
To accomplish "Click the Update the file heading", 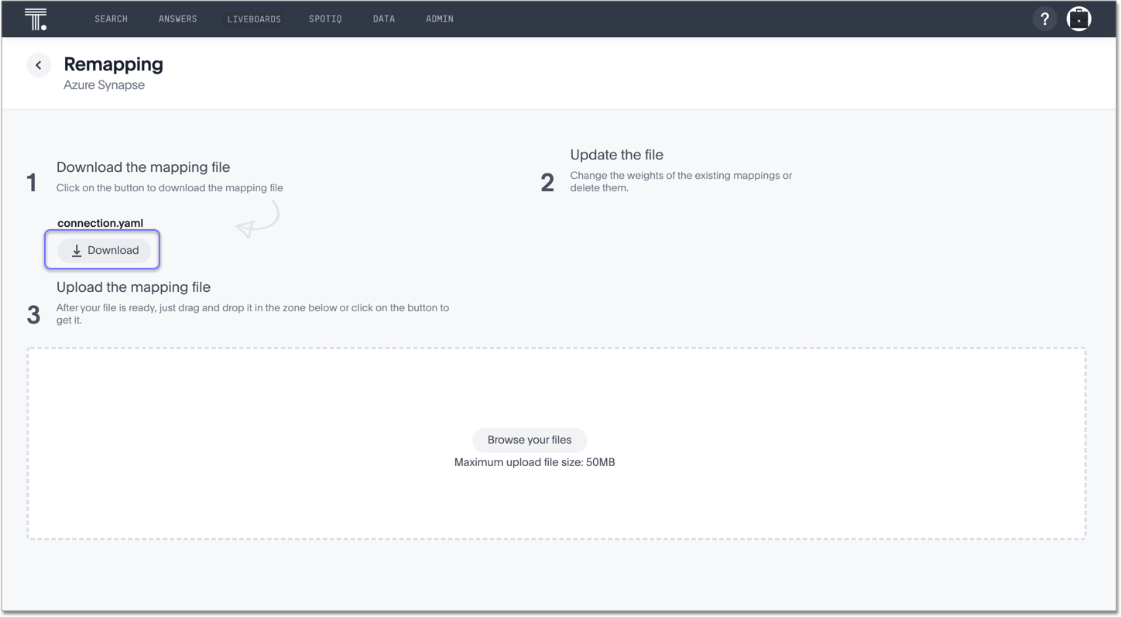I will (x=616, y=155).
